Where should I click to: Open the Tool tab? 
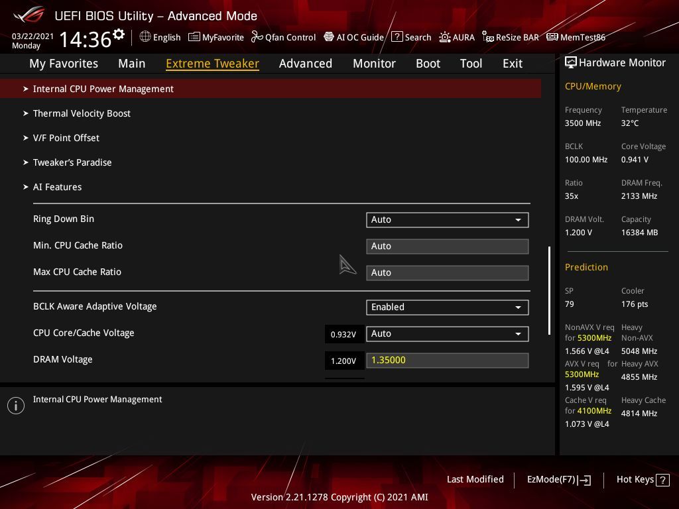pyautogui.click(x=471, y=64)
